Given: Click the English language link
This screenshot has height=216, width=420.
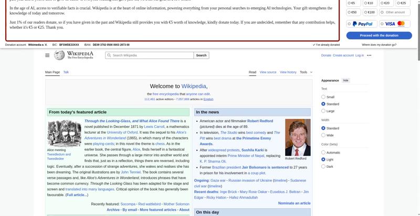Looking at the screenshot, I should [x=208, y=99].
